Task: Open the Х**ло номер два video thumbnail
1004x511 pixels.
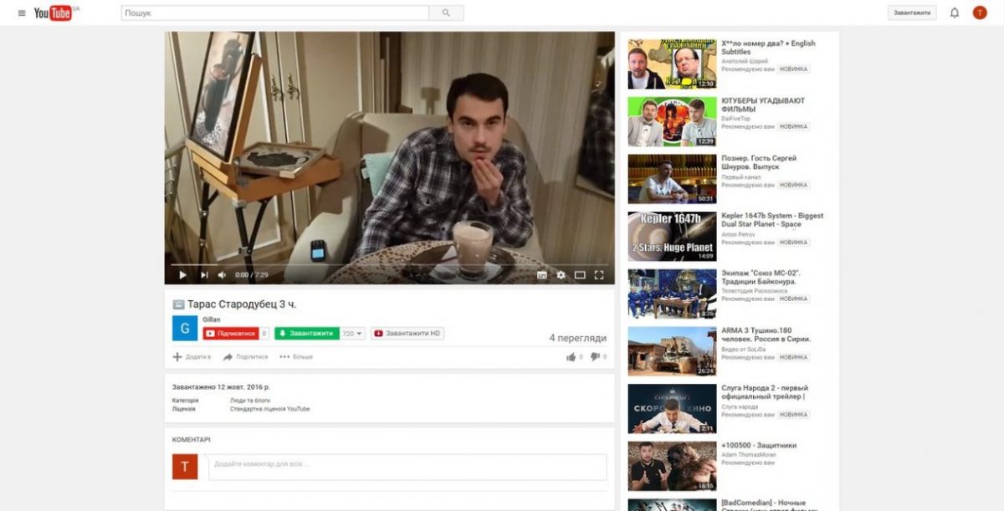Action: [672, 64]
